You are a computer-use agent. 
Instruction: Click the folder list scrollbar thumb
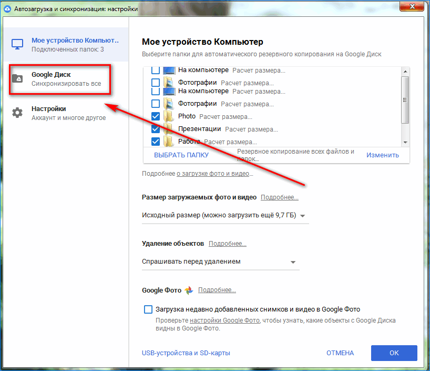pos(405,99)
